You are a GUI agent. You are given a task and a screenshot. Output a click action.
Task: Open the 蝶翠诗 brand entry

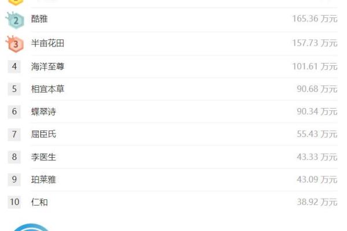tap(43, 111)
